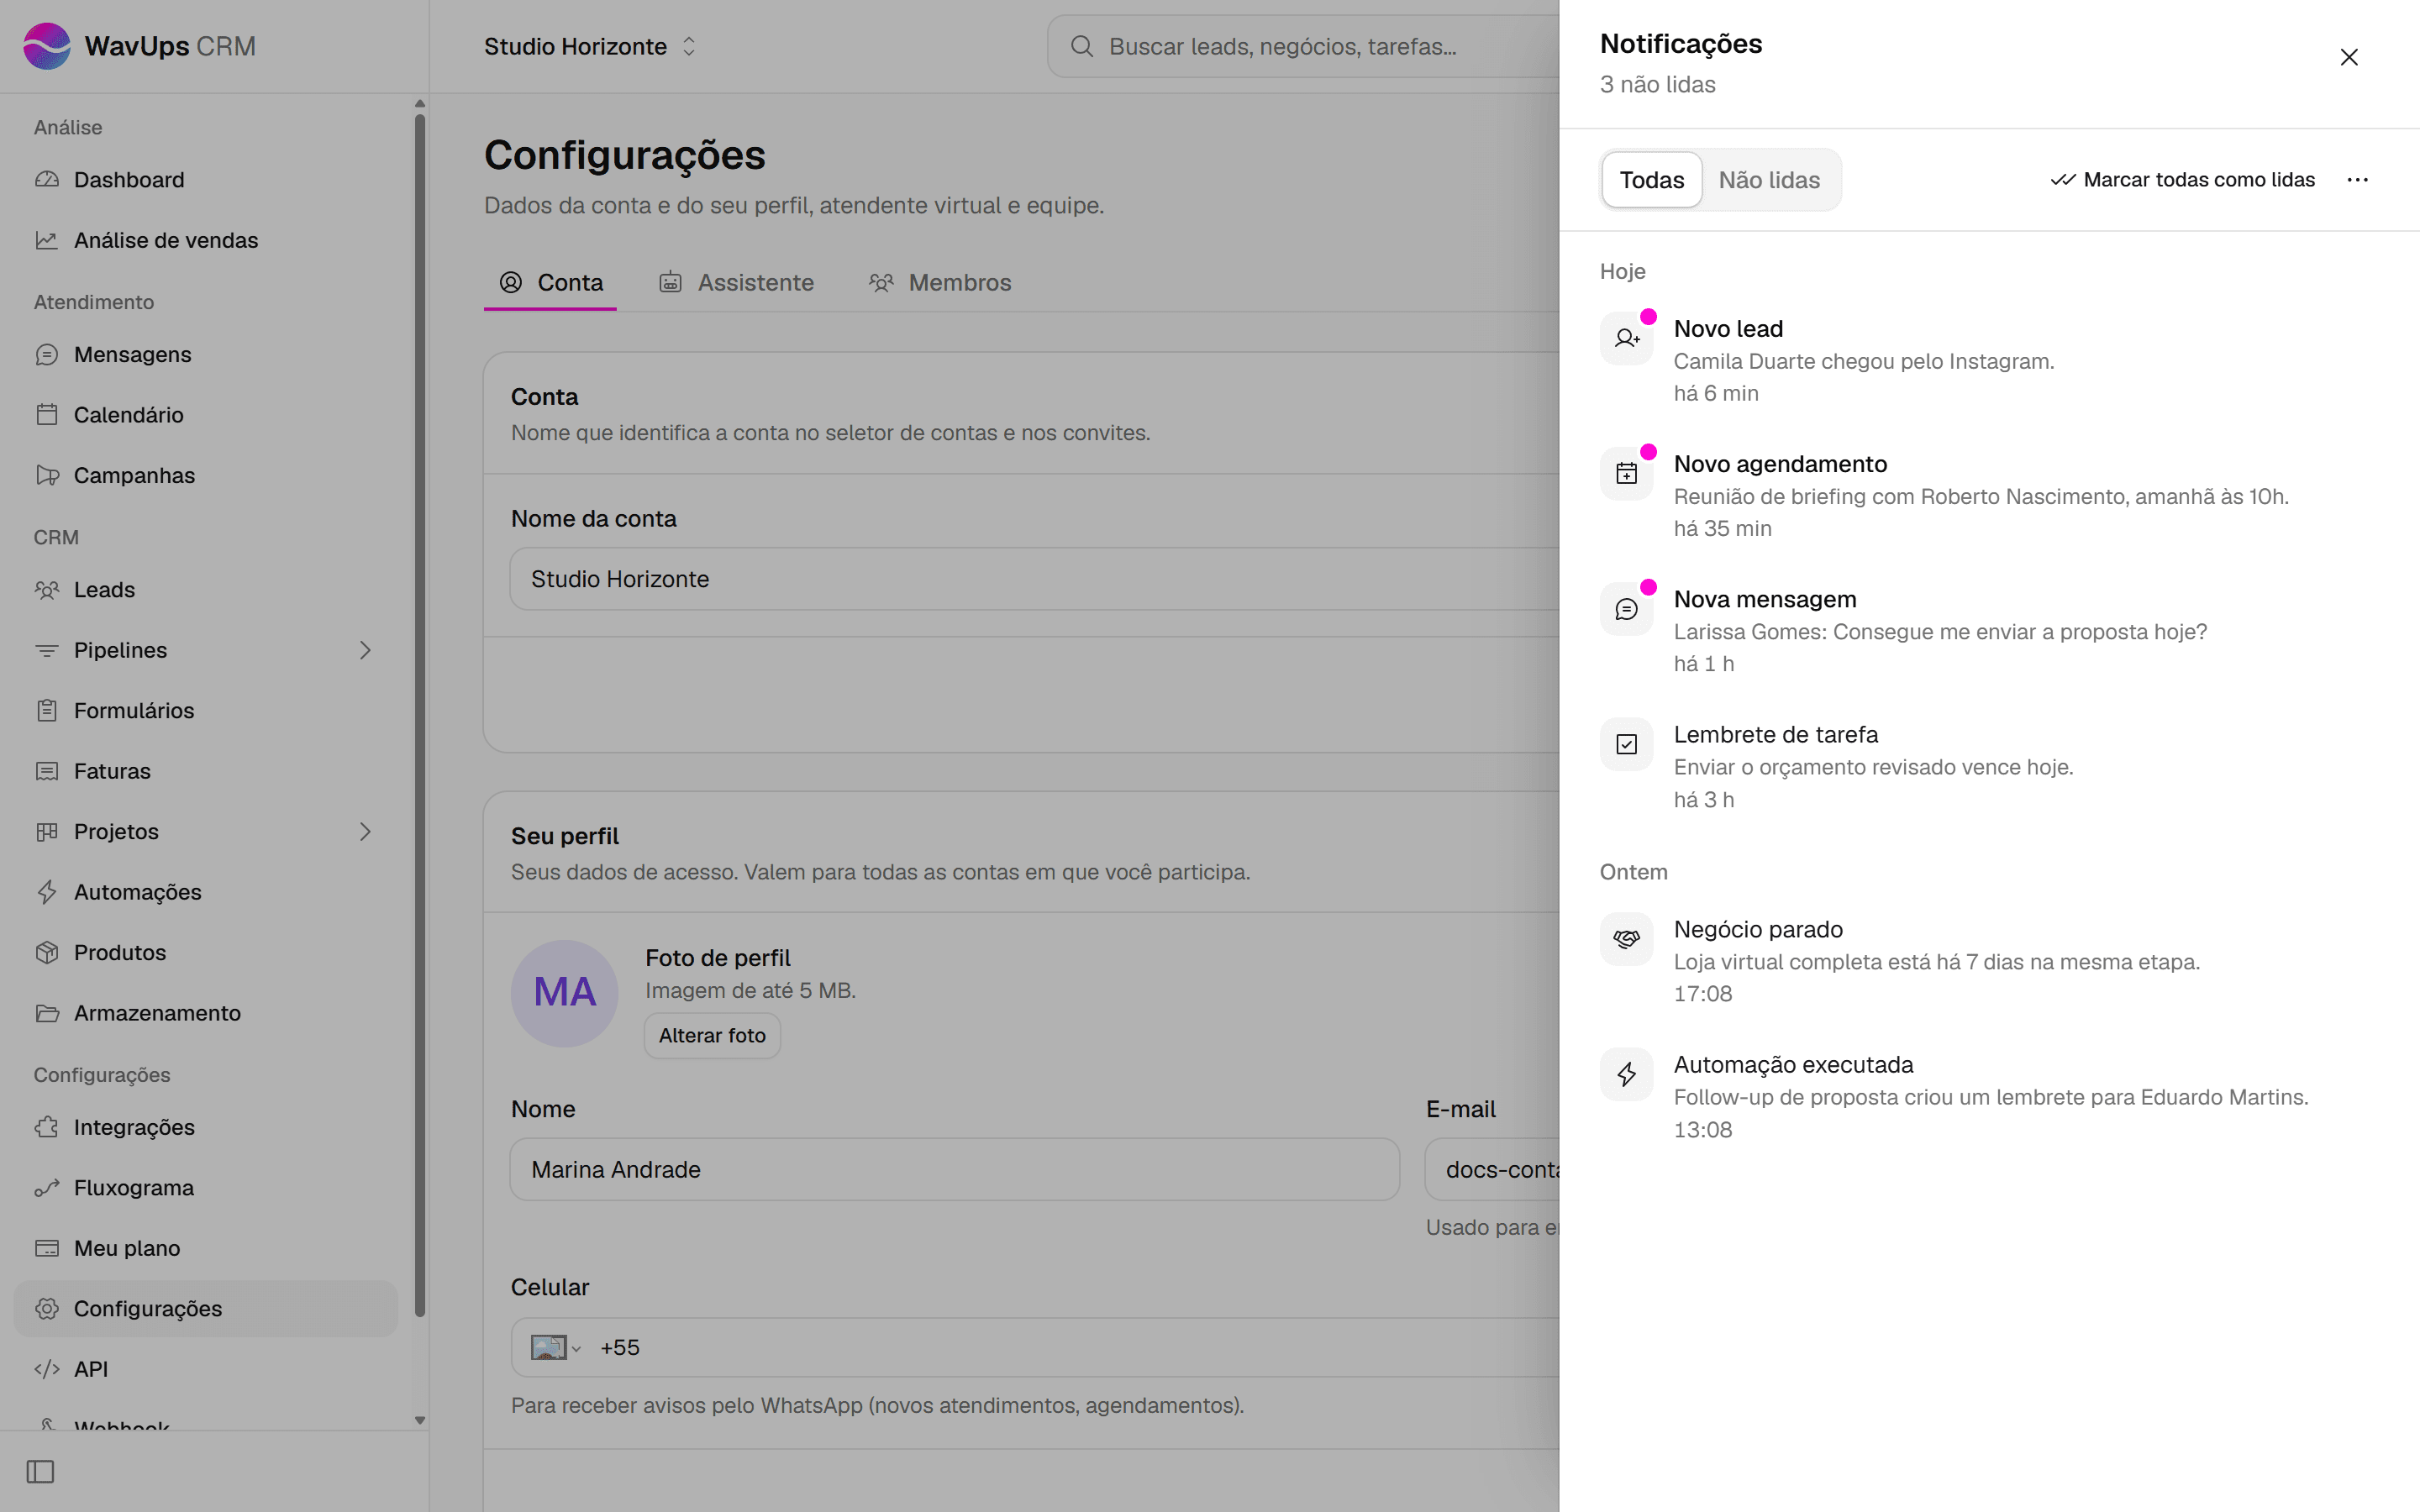Open Dashboard in the sidebar
Image resolution: width=2420 pixels, height=1512 pixels.
(x=206, y=180)
